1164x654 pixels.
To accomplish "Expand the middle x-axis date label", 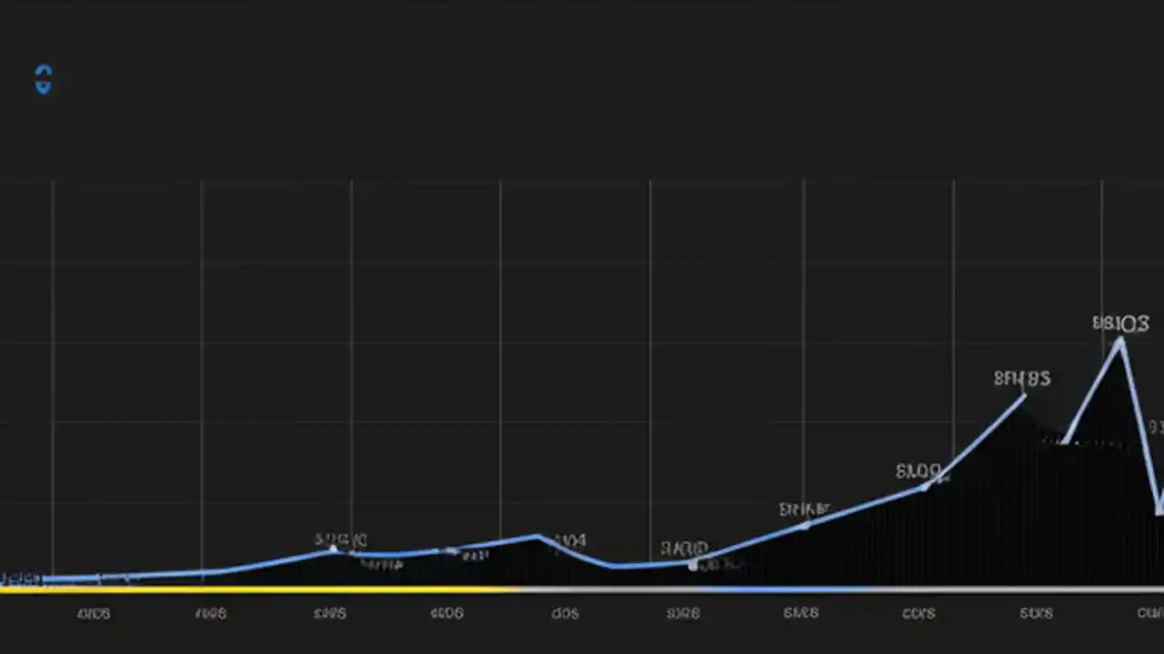I will coord(565,613).
